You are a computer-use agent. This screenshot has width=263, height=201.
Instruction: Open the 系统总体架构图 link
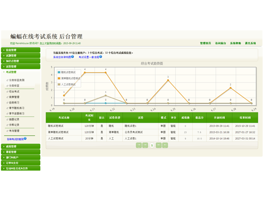point(62,57)
